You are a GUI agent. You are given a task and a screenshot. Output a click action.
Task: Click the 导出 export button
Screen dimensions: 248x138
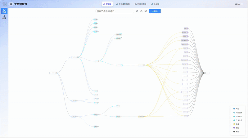(x=155, y=11)
